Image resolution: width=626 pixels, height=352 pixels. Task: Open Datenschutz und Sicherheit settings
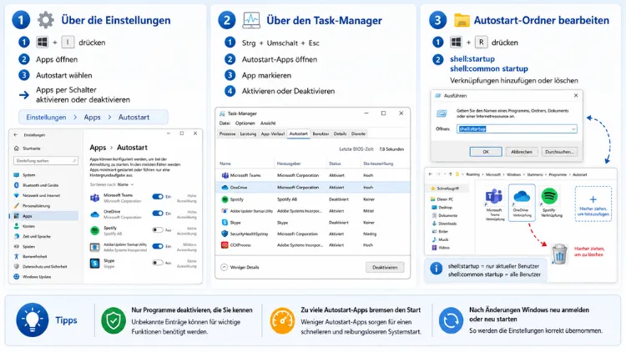[40, 267]
